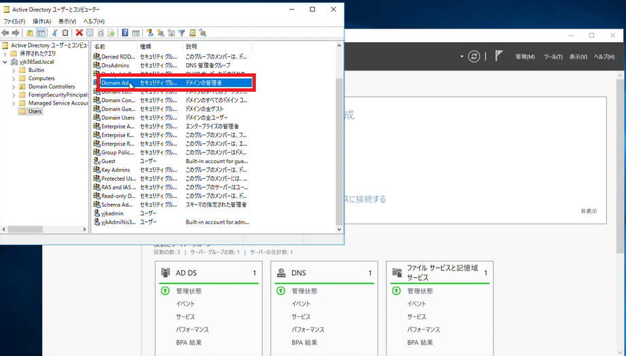Select the yjkadmin user row

point(172,213)
